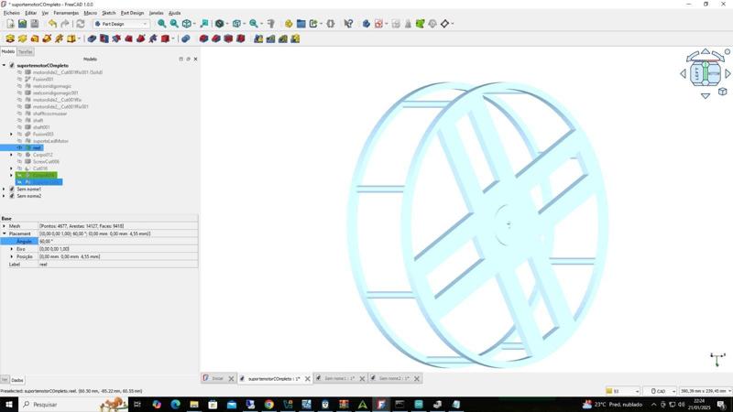The image size is (733, 412).
Task: Click the blue rounded boolean icon
Action: click(186, 38)
